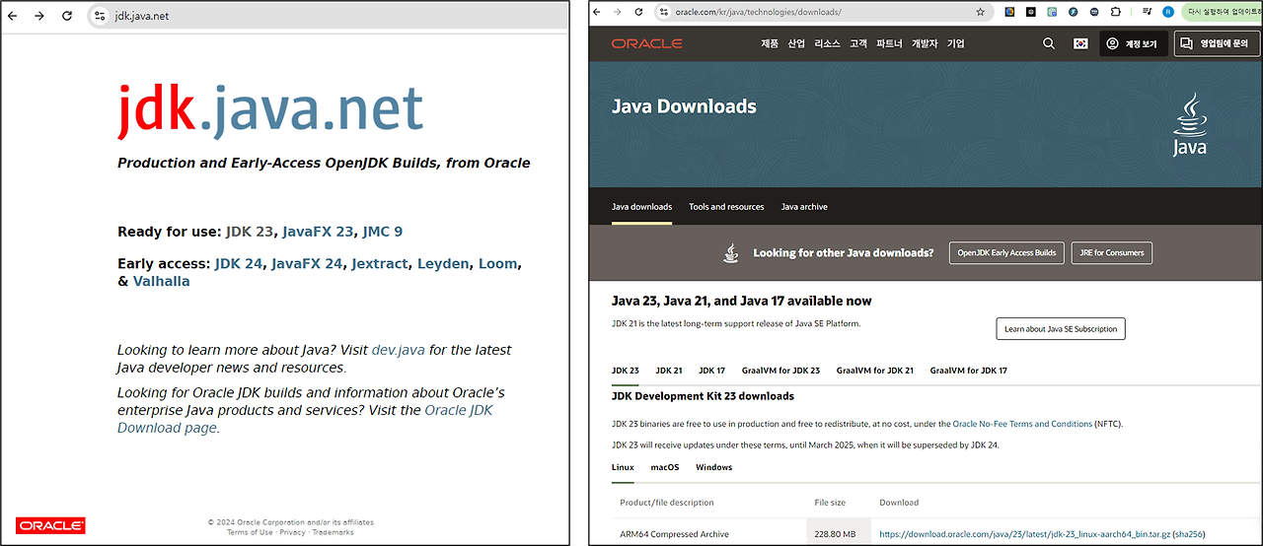
Task: Open Oracle No-Fee Terms and Conditions link
Action: pyautogui.click(x=1021, y=424)
